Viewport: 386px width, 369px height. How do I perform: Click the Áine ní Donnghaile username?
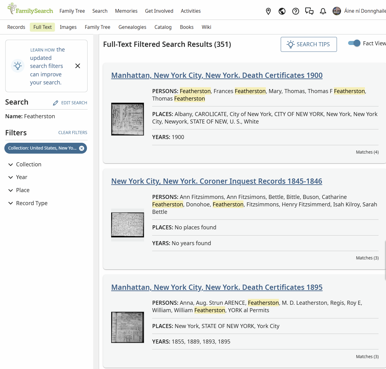click(365, 11)
